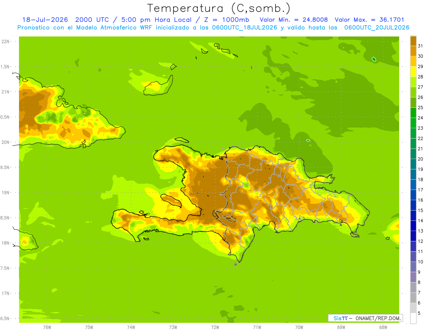
Task: Click the "72W" longitude axis label
Action: (x=215, y=327)
